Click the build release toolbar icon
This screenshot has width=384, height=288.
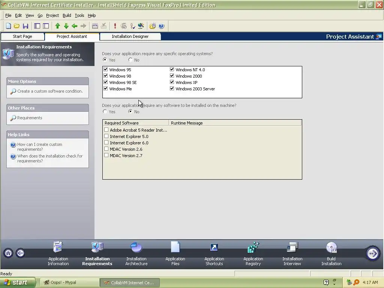click(95, 26)
